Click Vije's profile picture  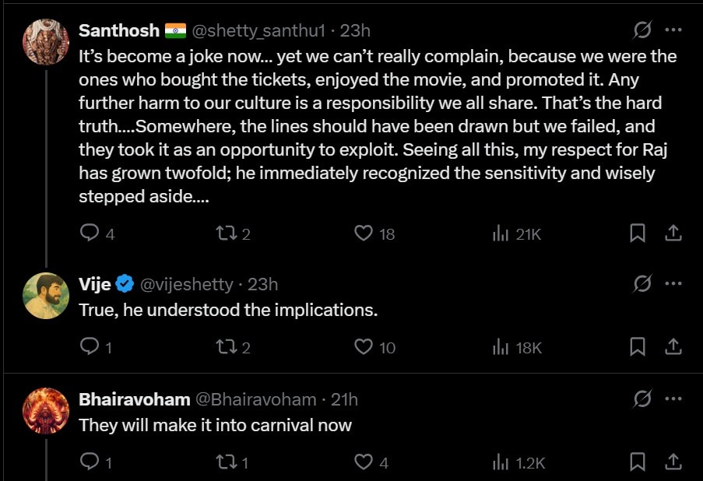pos(47,295)
